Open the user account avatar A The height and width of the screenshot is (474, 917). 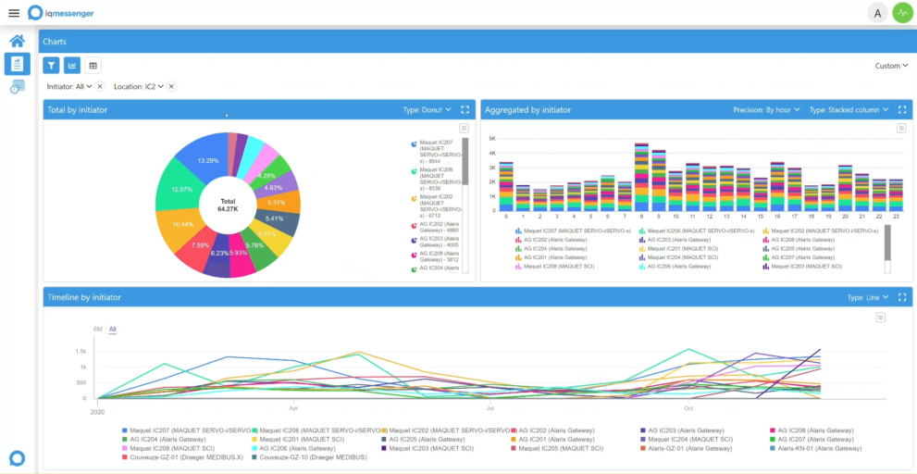pyautogui.click(x=878, y=13)
